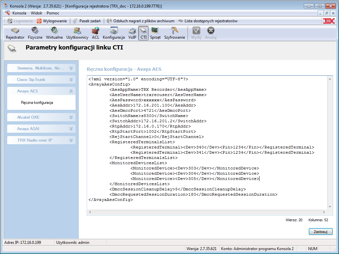Open the Konsola menu
This screenshot has height=254, width=339.
(19, 13)
